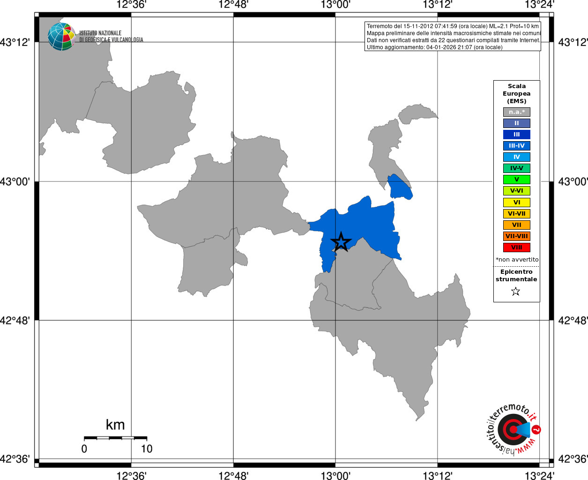The image size is (588, 480).
Task: Select the intensity III legend swatch
Action: [517, 135]
